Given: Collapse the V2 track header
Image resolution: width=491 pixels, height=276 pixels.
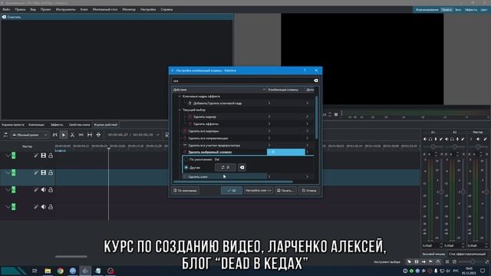Looking at the screenshot, I should point(8,156).
